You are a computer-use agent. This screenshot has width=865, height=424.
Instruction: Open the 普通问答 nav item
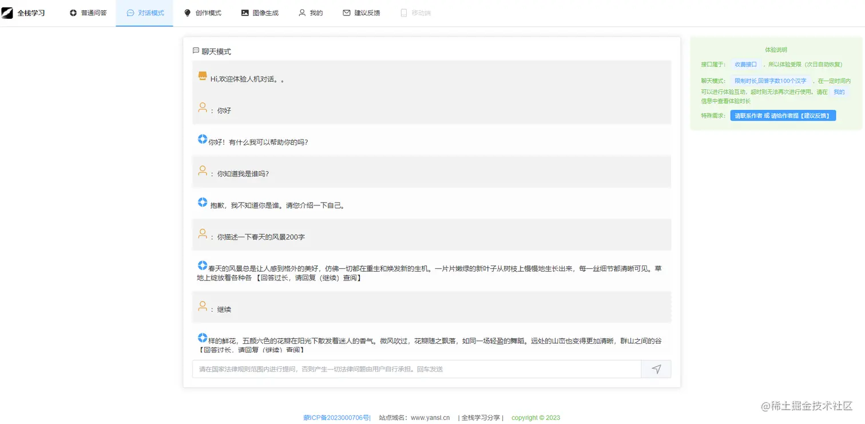(88, 13)
